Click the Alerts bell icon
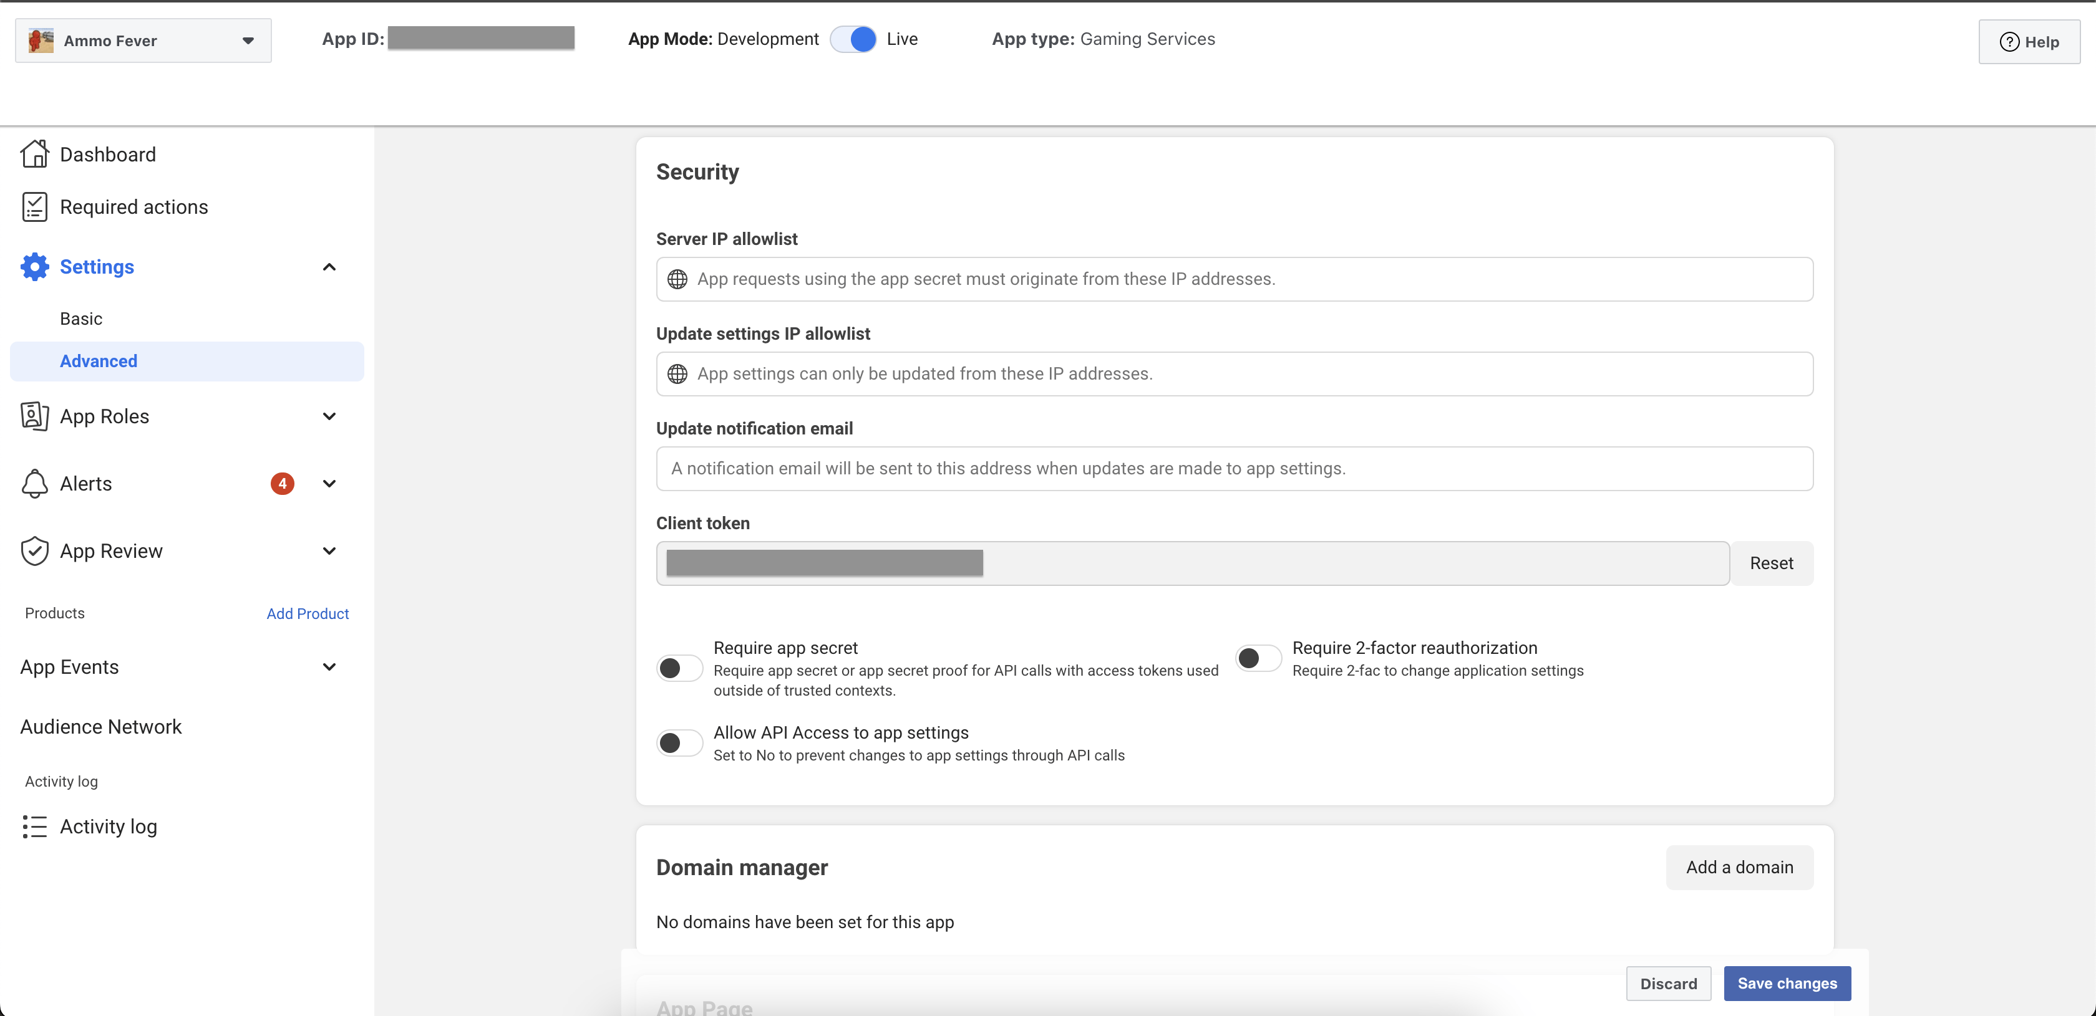The width and height of the screenshot is (2096, 1016). coord(34,484)
